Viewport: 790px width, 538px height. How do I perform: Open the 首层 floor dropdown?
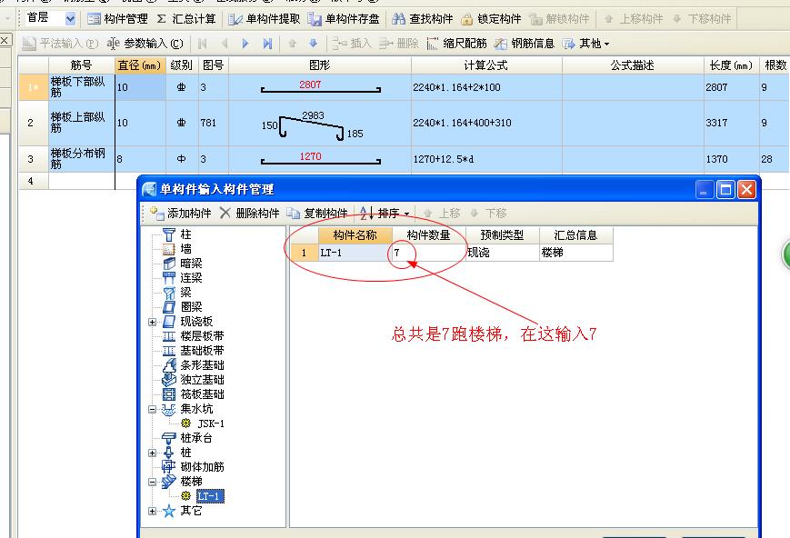point(70,19)
